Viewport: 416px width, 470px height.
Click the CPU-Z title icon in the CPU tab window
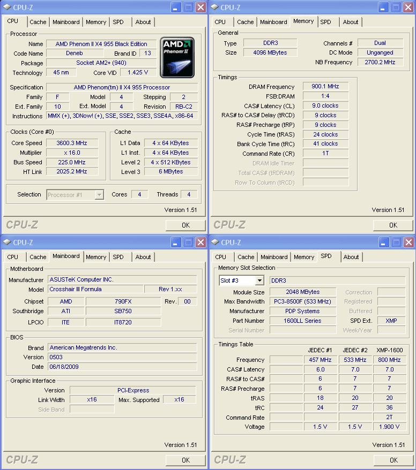coord(7,7)
